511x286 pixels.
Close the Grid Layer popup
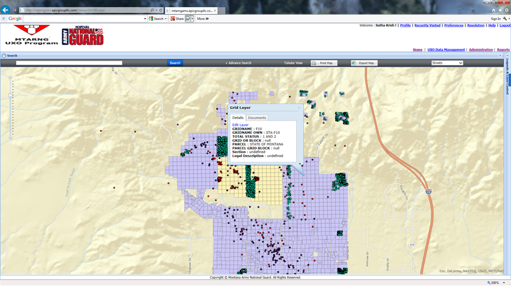click(299, 108)
